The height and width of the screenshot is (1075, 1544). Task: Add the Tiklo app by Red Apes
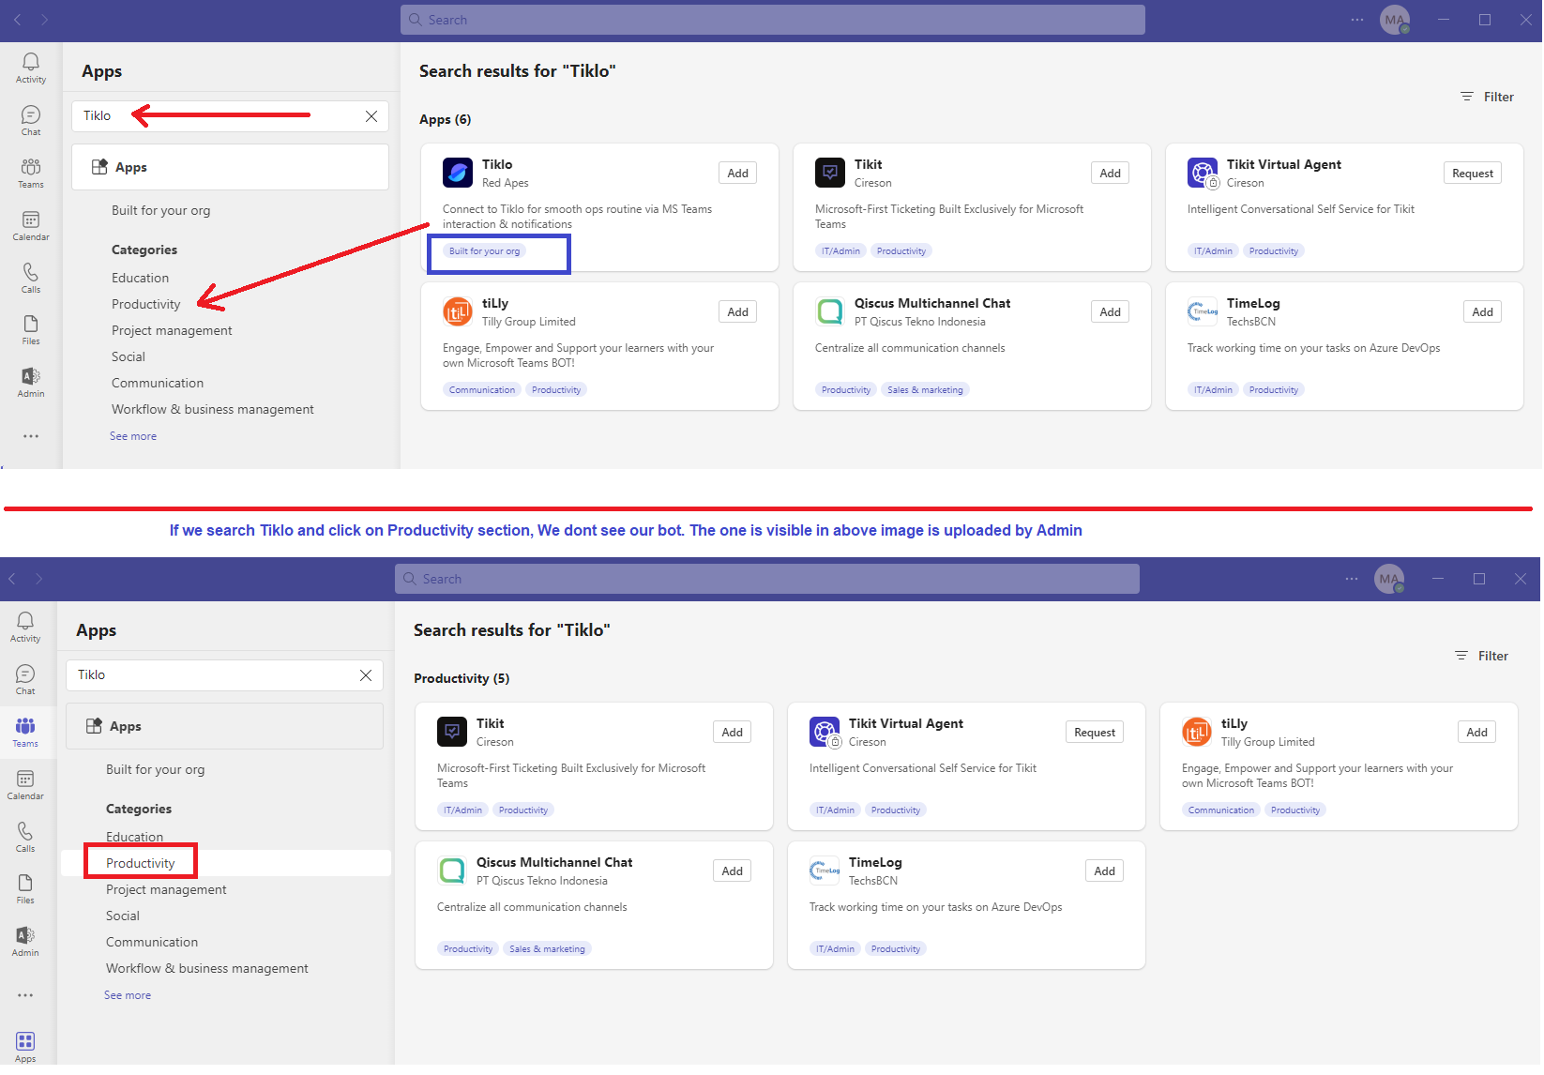(x=737, y=173)
